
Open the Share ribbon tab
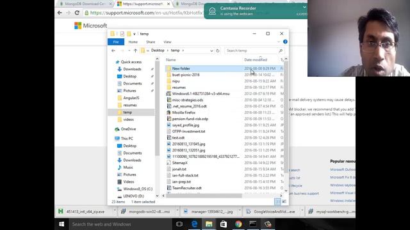151,42
